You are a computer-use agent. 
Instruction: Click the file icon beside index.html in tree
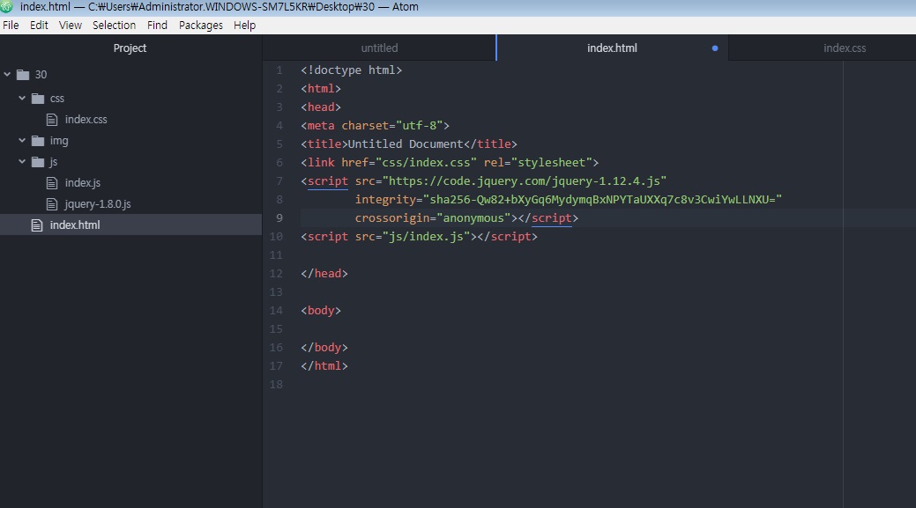(37, 225)
